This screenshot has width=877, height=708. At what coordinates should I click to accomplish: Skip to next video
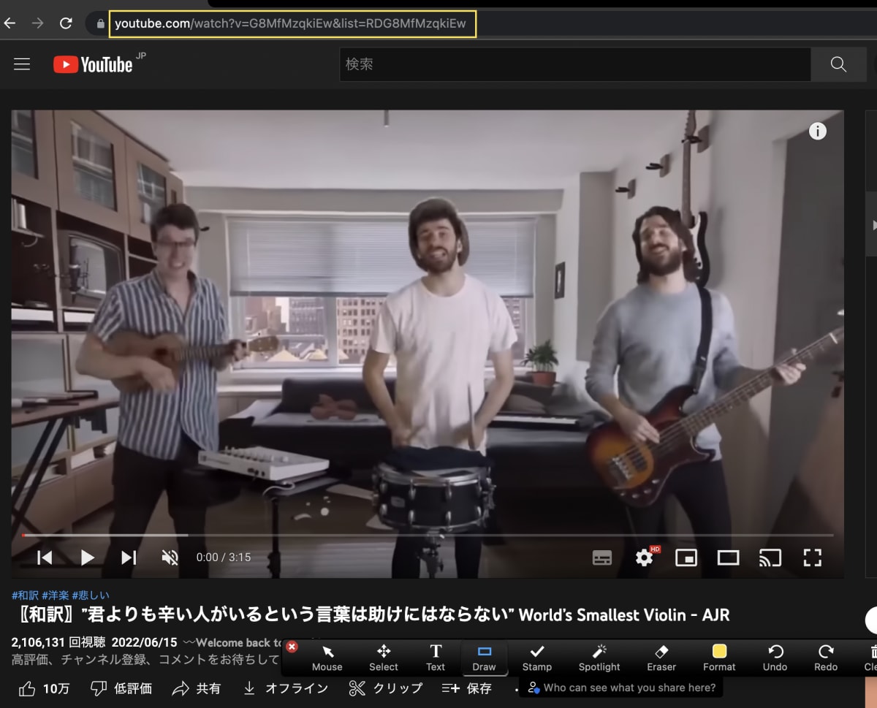point(129,557)
